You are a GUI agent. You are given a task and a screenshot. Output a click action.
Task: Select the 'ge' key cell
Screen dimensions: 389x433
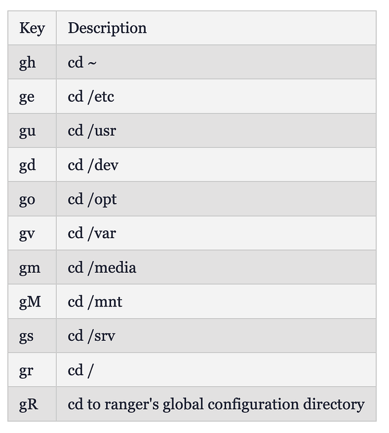pyautogui.click(x=27, y=97)
